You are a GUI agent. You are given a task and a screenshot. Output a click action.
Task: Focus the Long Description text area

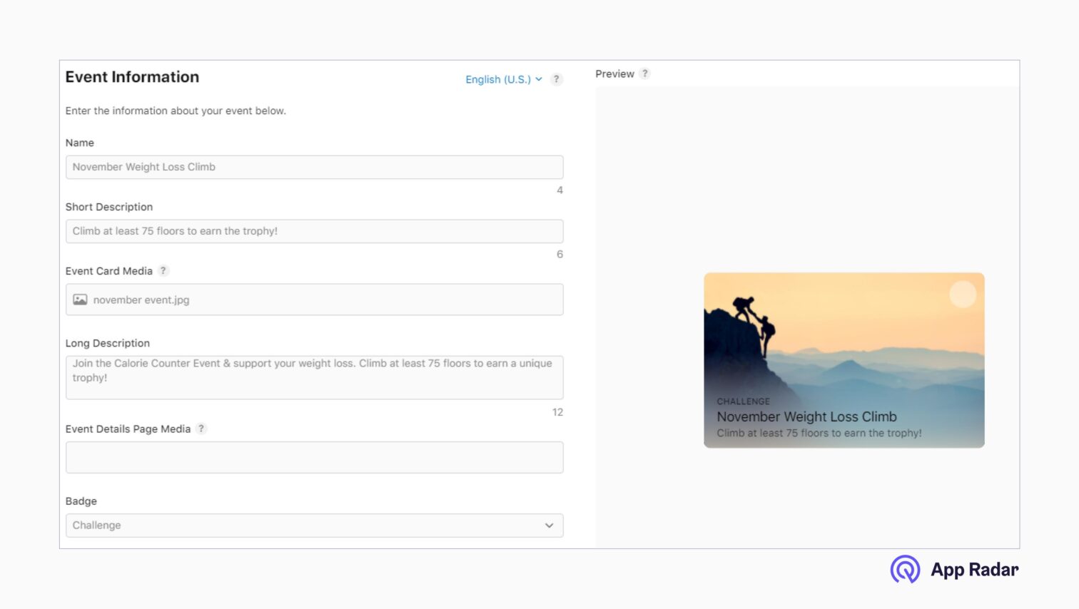(314, 377)
